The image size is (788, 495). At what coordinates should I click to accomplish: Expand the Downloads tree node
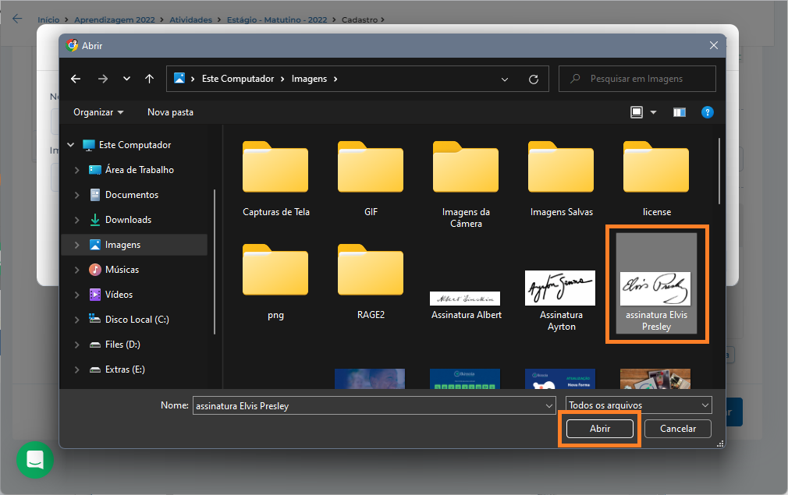pyautogui.click(x=77, y=220)
